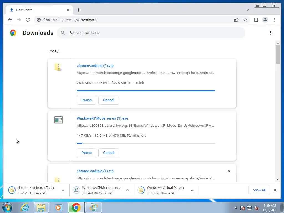Click the muted volume tray icon

tap(256, 208)
